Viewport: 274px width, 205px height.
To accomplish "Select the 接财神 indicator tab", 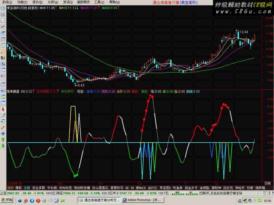I will (x=216, y=188).
